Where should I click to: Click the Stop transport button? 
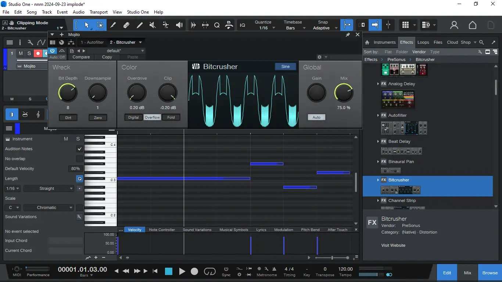(x=169, y=271)
